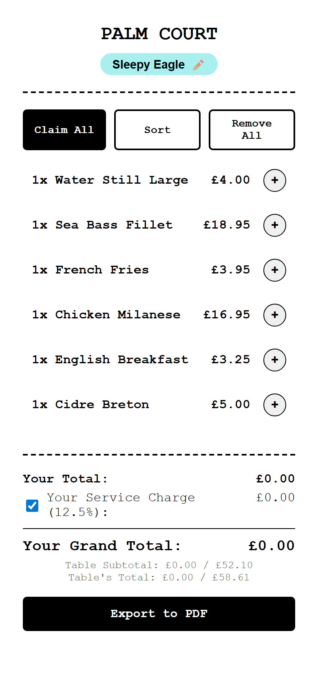
Task: Tap plus icon next to English Breakfast
Action: [275, 360]
